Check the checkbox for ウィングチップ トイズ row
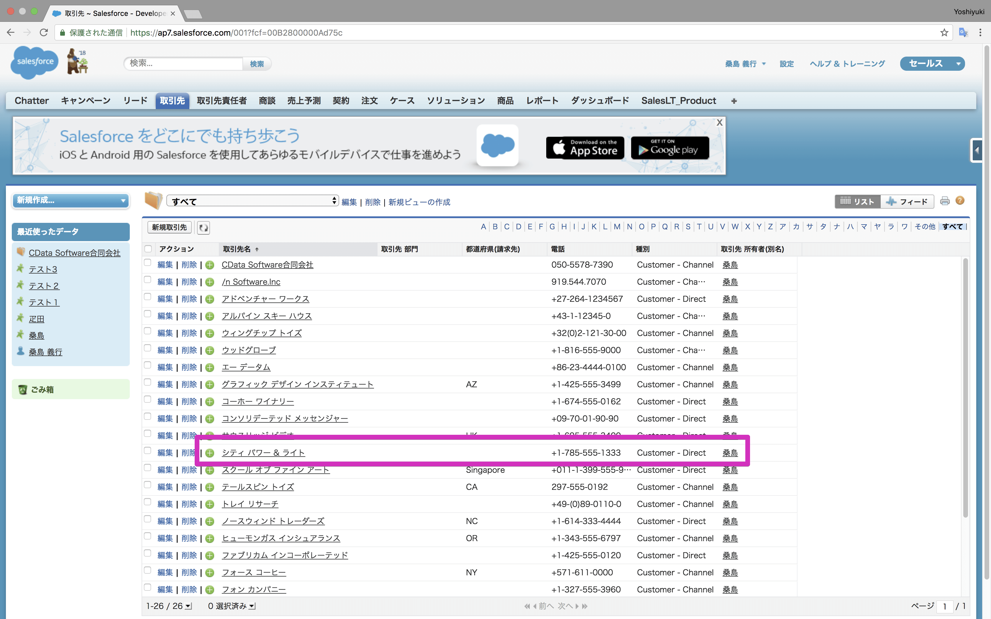The image size is (991, 619). coord(147,331)
